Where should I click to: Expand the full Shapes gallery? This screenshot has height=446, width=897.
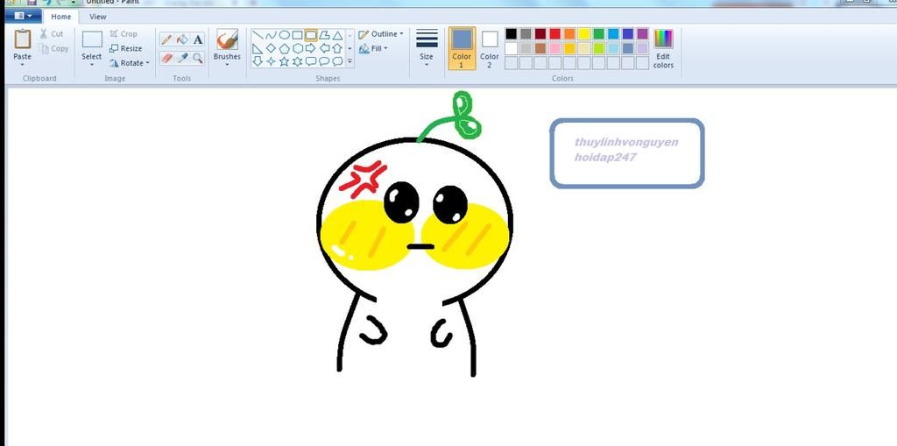click(350, 62)
